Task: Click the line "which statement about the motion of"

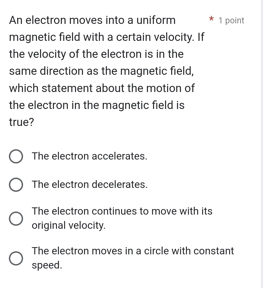Action: 102,88
